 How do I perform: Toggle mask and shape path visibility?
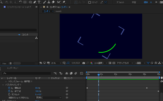(x=68, y=63)
